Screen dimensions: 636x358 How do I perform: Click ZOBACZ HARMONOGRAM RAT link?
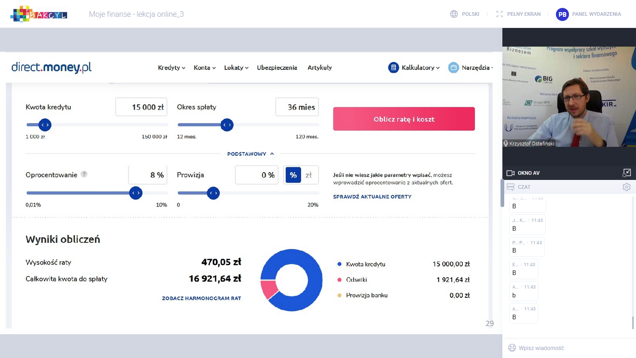(x=202, y=298)
